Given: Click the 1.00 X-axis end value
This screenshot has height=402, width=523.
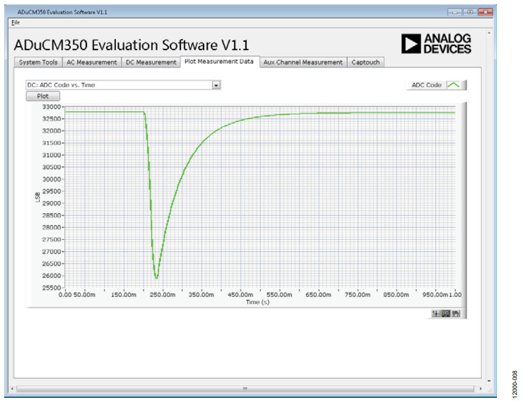Looking at the screenshot, I should (455, 295).
